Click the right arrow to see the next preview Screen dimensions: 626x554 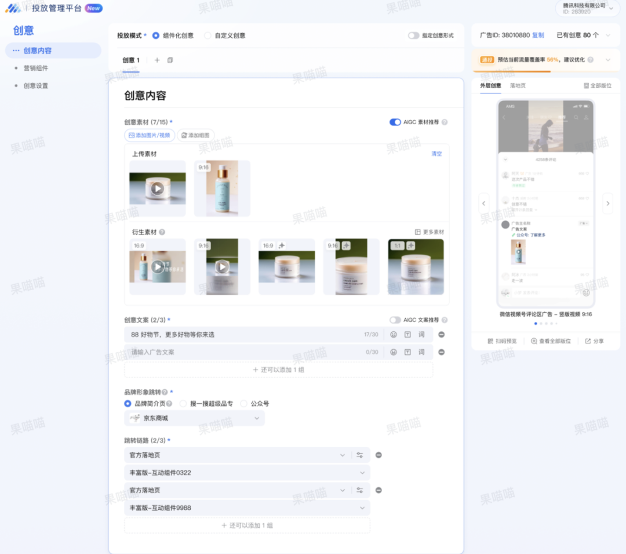click(607, 204)
